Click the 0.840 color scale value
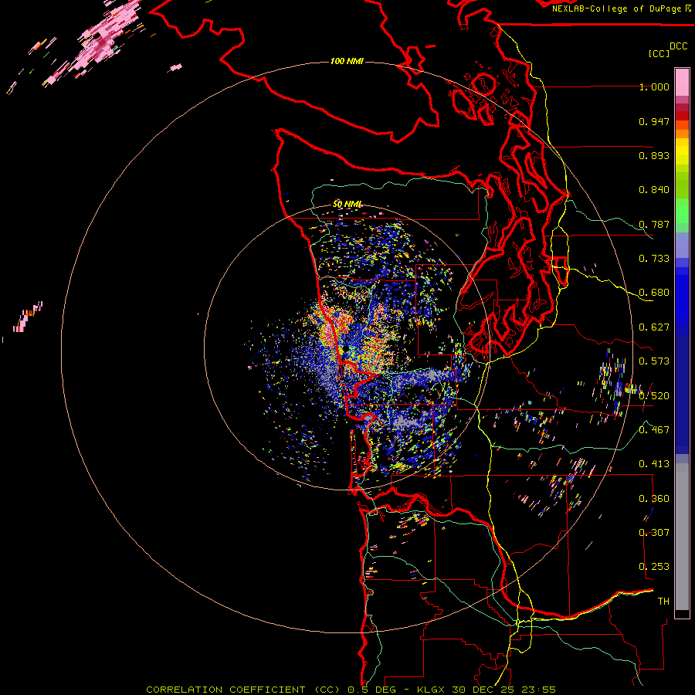This screenshot has width=695, height=695. tap(654, 190)
